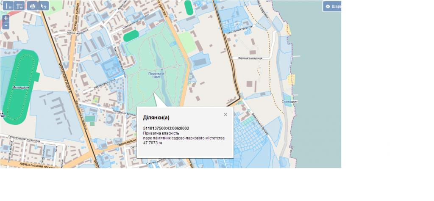Click the Перемоги парк label on map
Image resolution: width=434 pixels, height=201 pixels.
(x=156, y=75)
